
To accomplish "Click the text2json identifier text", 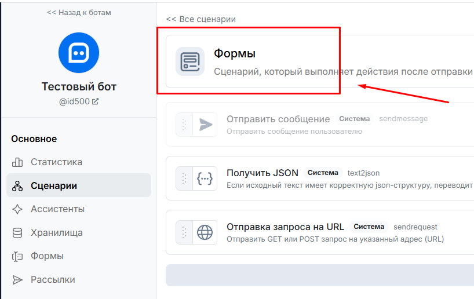I will click(x=363, y=173).
